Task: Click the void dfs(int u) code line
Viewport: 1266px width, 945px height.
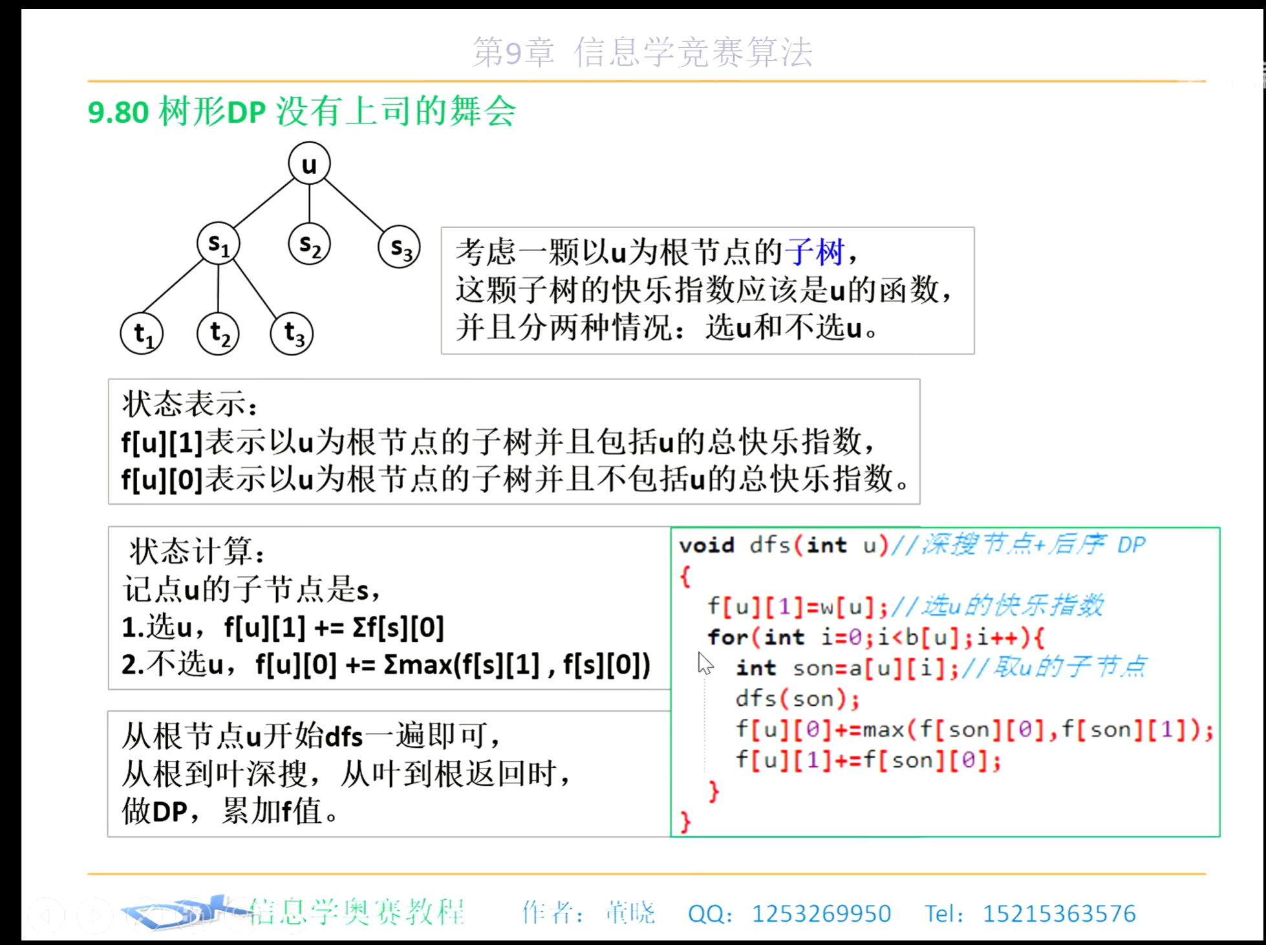Action: coord(784,545)
